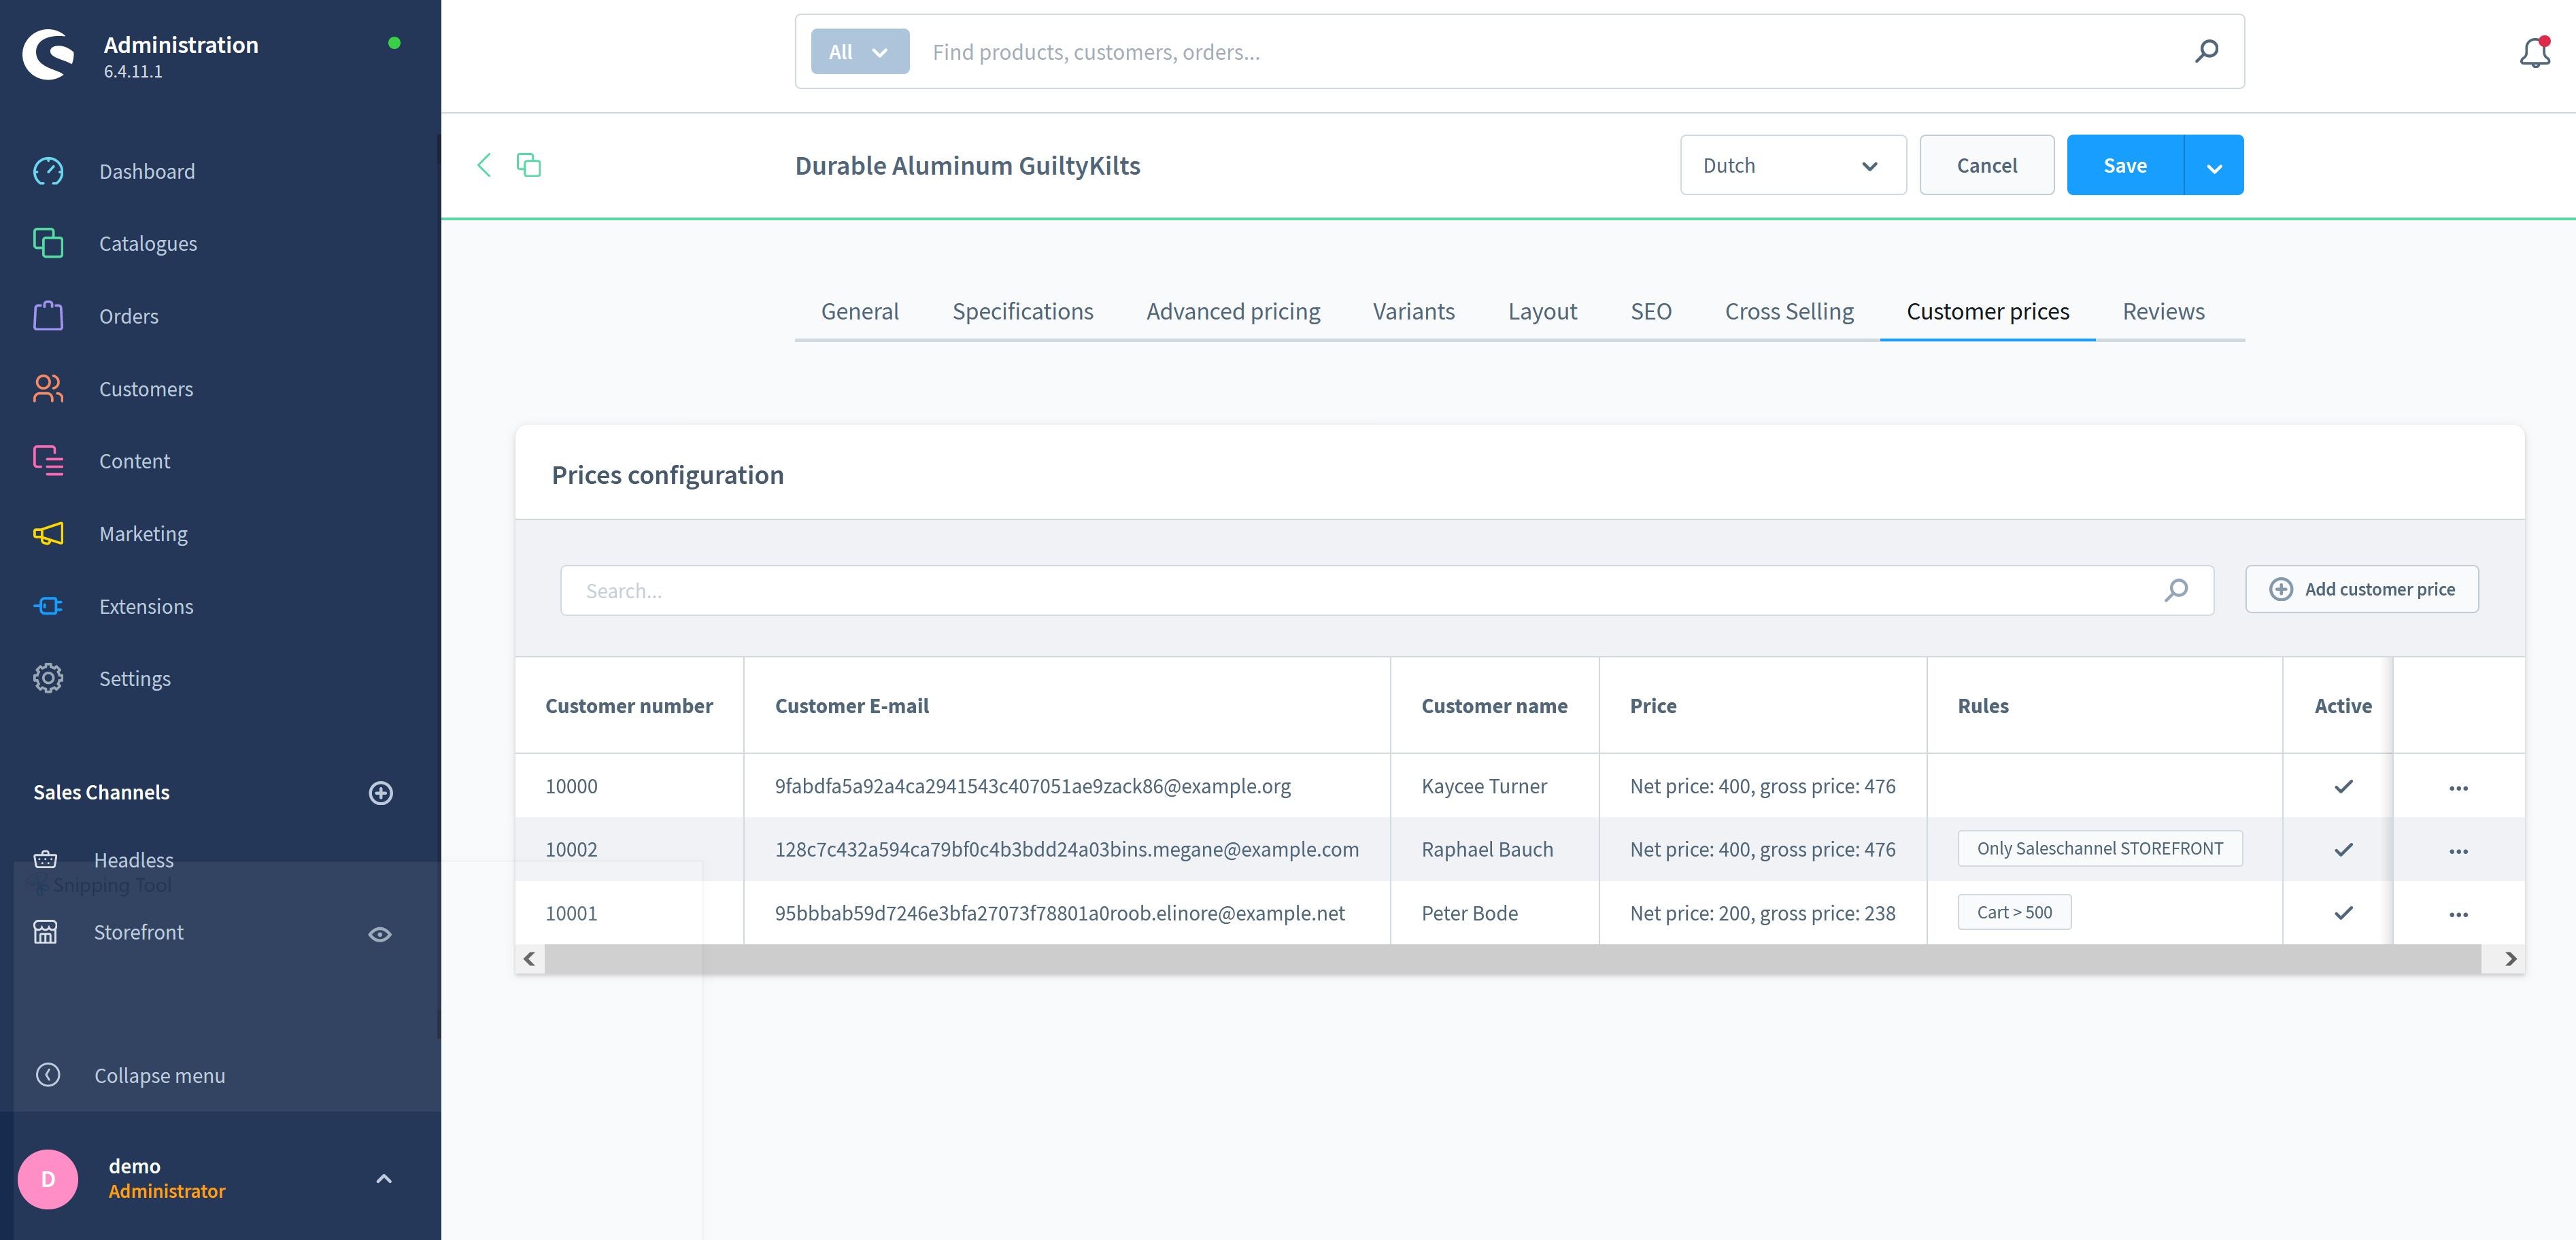Viewport: 2576px width, 1240px height.
Task: Switch to the Reviews tab
Action: click(x=2163, y=311)
